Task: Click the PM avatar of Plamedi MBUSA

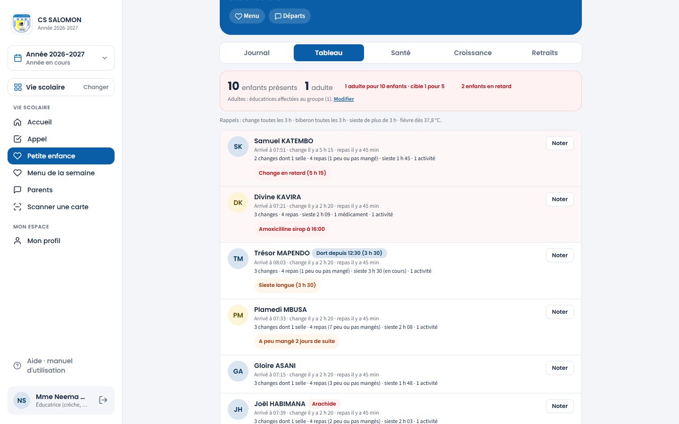Action: coord(238,315)
